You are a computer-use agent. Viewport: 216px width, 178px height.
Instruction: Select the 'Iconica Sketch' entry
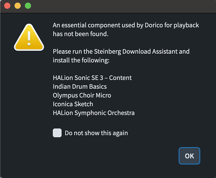pos(73,104)
